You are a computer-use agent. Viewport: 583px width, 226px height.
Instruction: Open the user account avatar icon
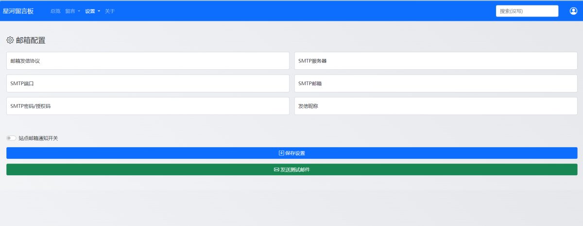tap(573, 11)
